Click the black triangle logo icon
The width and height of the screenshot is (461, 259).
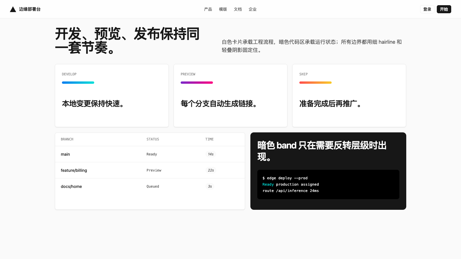coord(13,9)
